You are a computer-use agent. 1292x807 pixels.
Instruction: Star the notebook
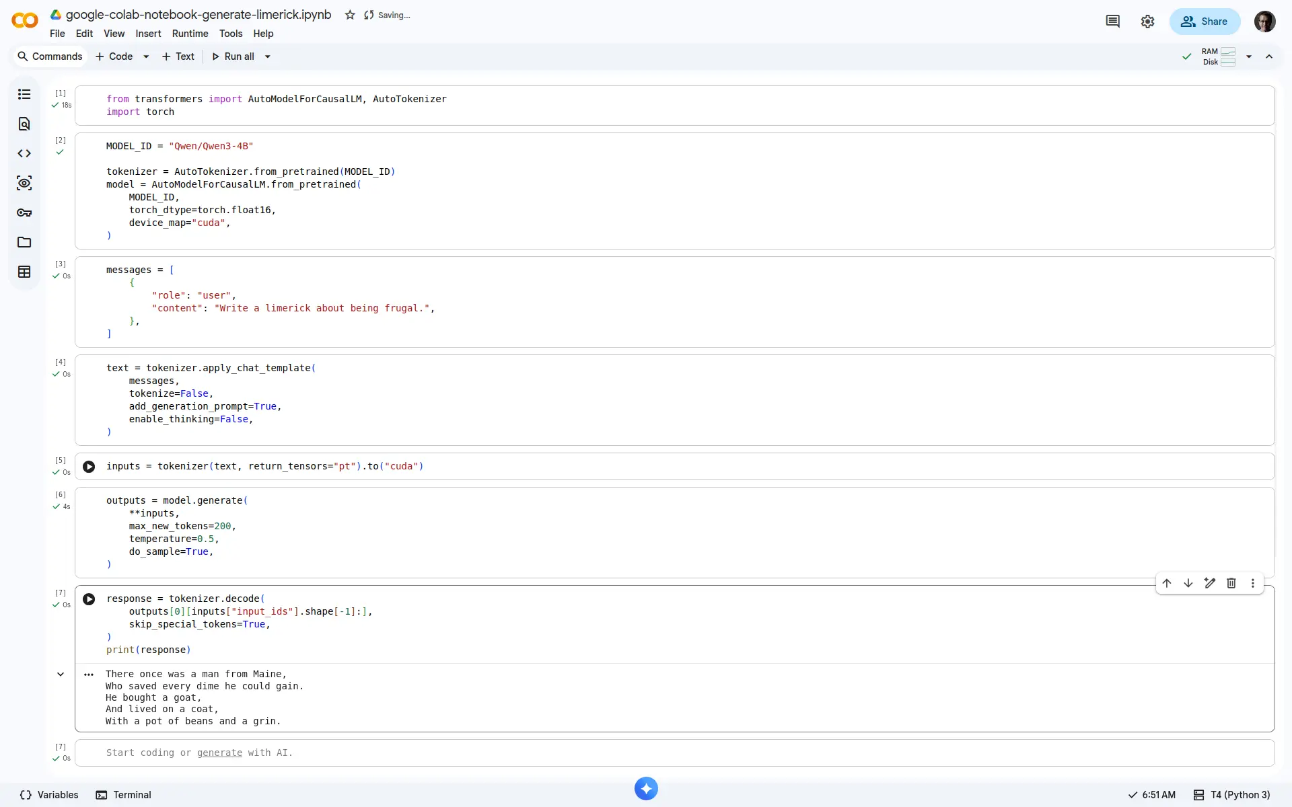(x=350, y=15)
